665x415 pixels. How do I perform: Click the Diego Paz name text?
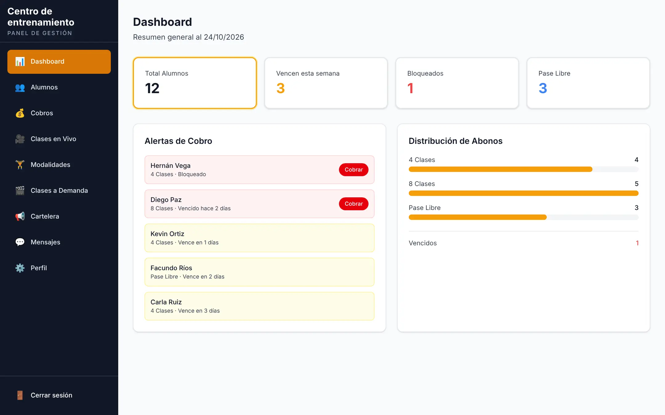point(166,200)
